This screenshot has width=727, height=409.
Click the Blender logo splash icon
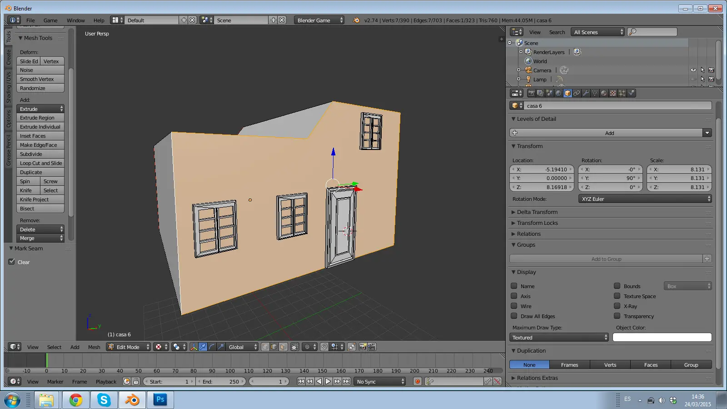356,20
